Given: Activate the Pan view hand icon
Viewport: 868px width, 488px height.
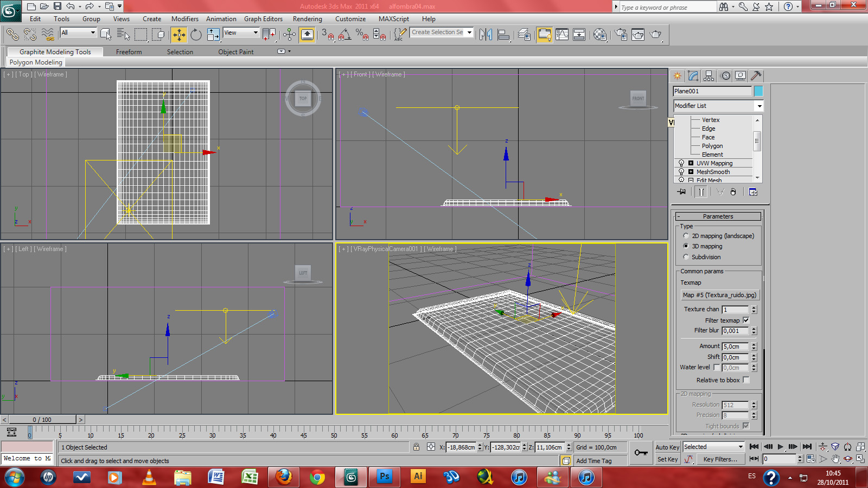Looking at the screenshot, I should [835, 460].
